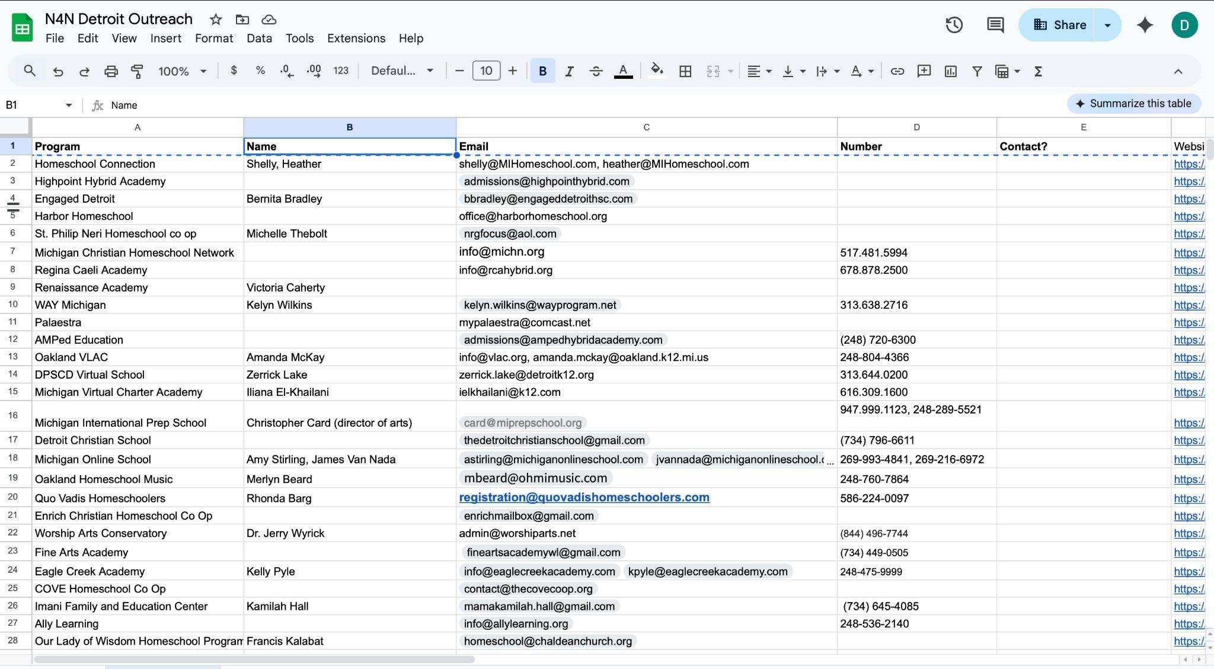This screenshot has height=669, width=1214.
Task: Open the borders tool
Action: (x=685, y=71)
